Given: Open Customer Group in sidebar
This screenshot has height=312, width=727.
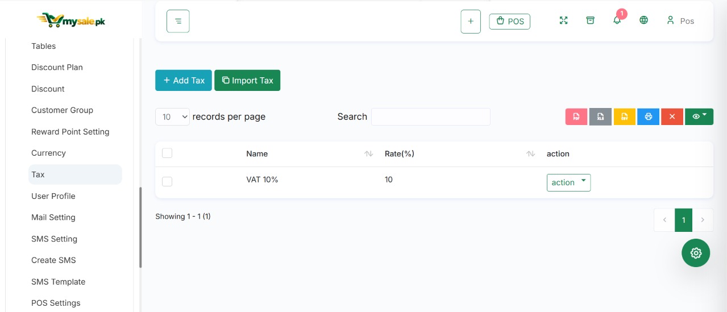Looking at the screenshot, I should pyautogui.click(x=62, y=110).
